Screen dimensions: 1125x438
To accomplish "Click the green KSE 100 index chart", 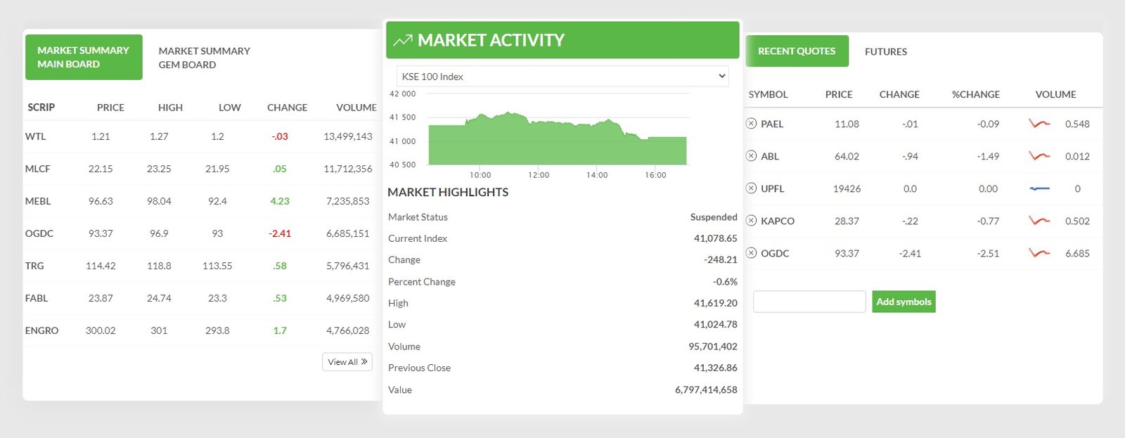I will pyautogui.click(x=557, y=141).
